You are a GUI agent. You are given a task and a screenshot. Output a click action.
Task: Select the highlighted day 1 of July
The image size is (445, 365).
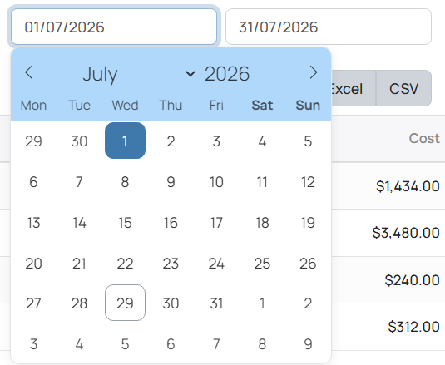coord(125,141)
